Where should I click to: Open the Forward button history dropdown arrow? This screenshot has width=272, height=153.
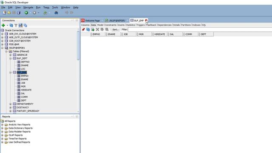(38, 13)
